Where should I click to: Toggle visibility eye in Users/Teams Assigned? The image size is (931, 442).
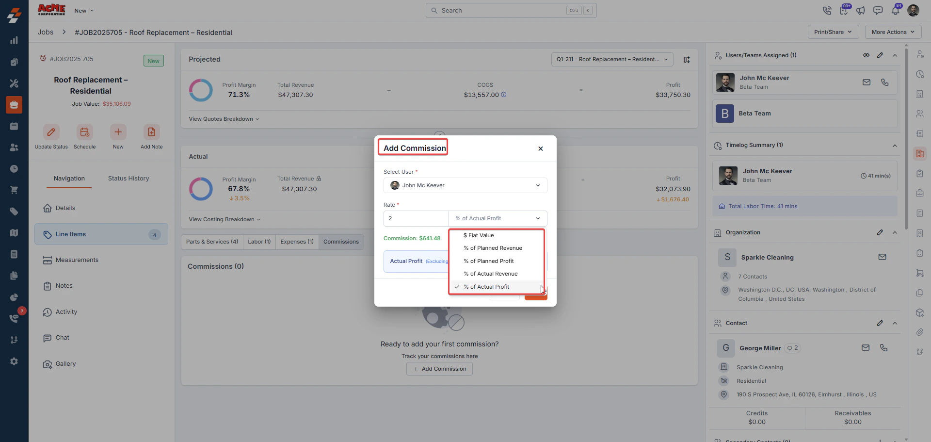866,55
